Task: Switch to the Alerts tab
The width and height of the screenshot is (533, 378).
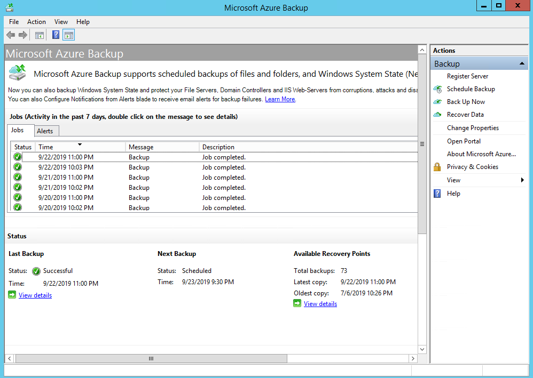Action: click(x=46, y=131)
